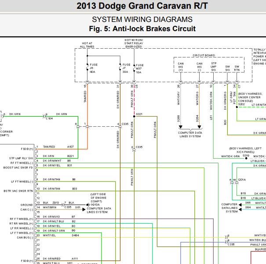The image size is (266, 264).
Task: Click the G913A ground label
Action: tap(95, 205)
